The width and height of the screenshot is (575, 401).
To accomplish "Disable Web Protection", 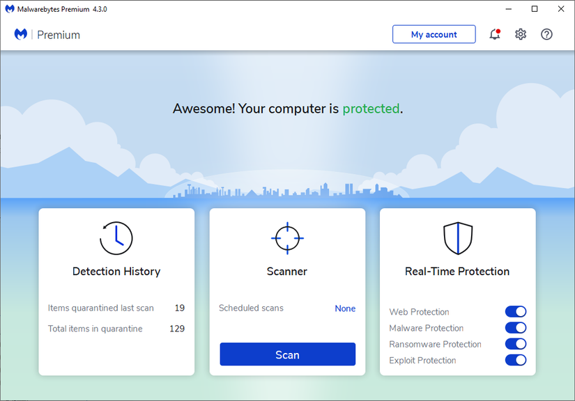I will tap(516, 311).
